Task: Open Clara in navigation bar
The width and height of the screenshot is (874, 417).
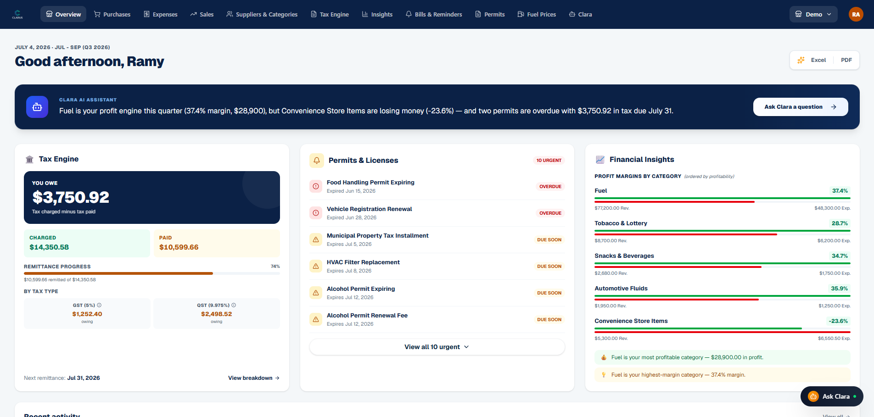Action: click(x=581, y=14)
